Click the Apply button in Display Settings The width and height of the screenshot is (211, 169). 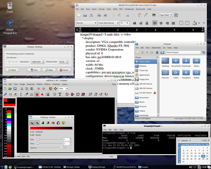coord(49,70)
